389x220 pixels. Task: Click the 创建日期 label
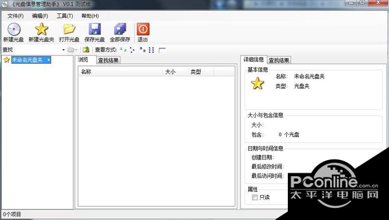point(262,157)
